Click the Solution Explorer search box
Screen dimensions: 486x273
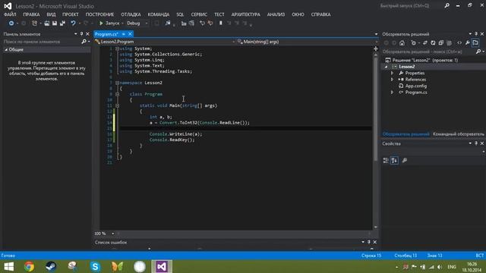429,52
